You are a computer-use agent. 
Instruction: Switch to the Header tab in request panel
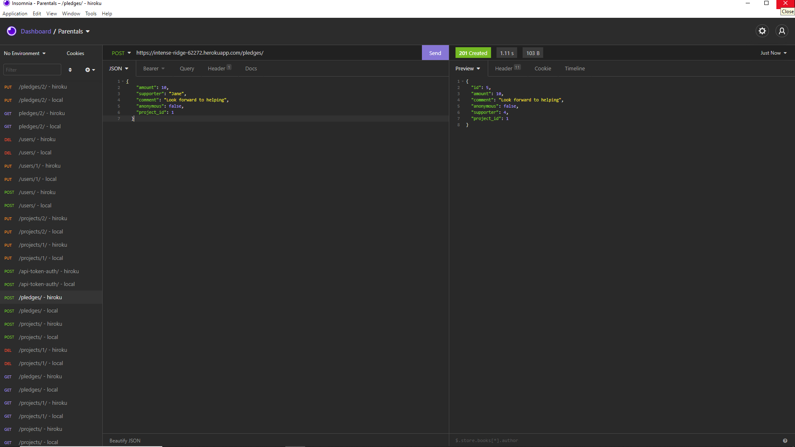(217, 68)
